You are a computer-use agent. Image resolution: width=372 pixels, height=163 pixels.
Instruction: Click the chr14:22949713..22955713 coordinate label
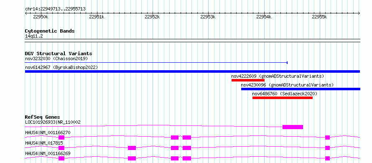pos(55,9)
